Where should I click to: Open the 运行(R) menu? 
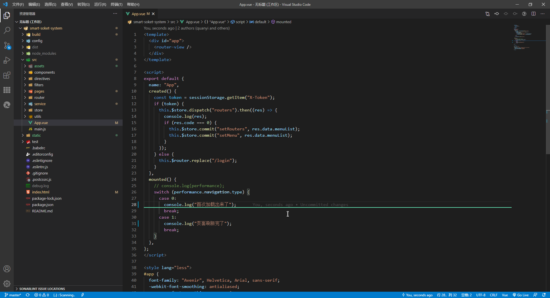pos(100,4)
